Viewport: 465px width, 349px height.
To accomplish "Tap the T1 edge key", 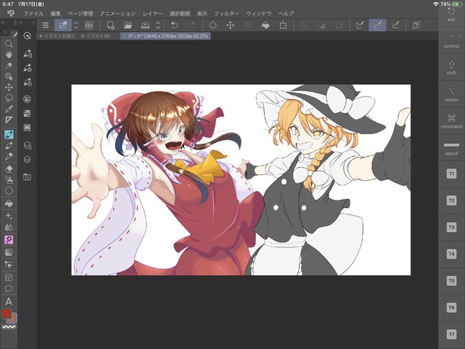I will click(451, 174).
